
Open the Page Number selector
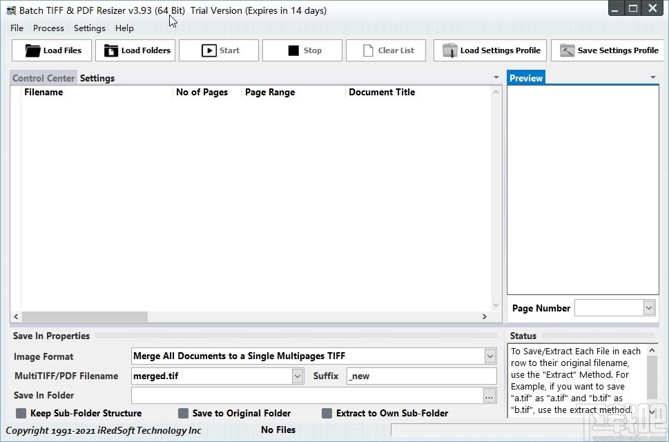[648, 307]
